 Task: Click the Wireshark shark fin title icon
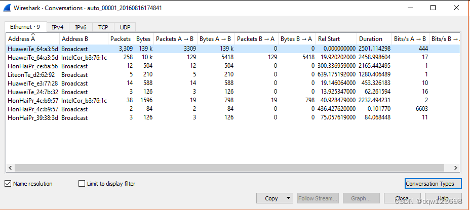coord(7,8)
